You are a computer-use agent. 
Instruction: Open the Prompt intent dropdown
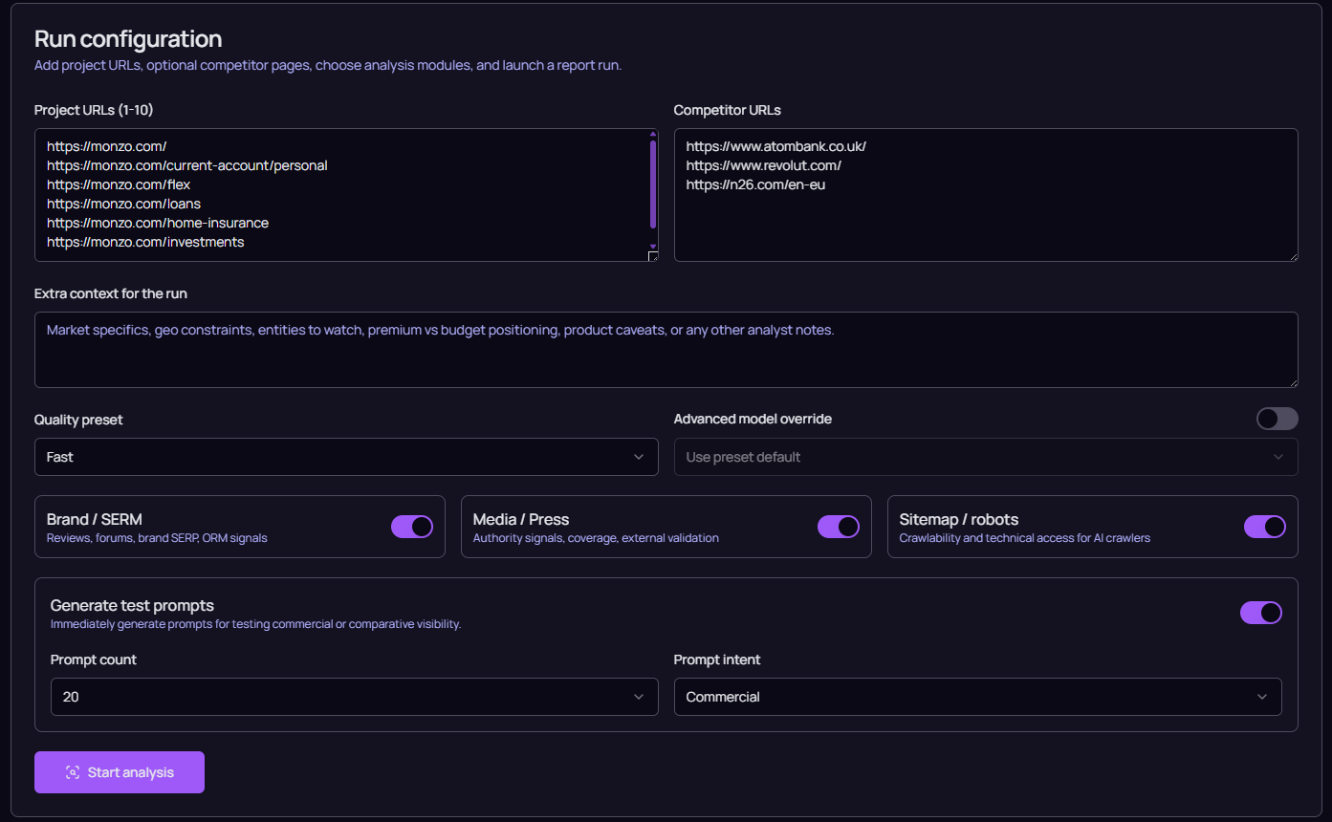tap(977, 697)
